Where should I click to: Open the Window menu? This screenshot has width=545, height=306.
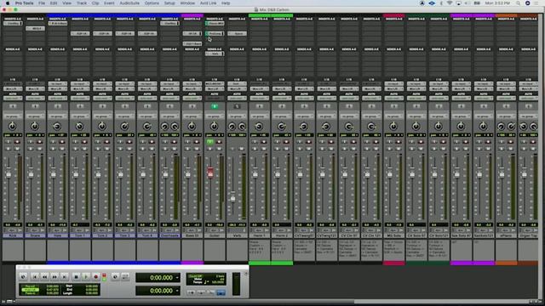point(187,3)
